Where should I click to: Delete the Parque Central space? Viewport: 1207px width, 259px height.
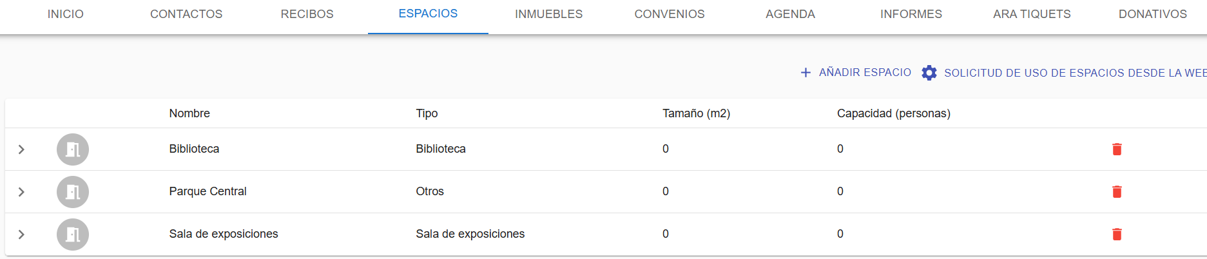pyautogui.click(x=1117, y=192)
